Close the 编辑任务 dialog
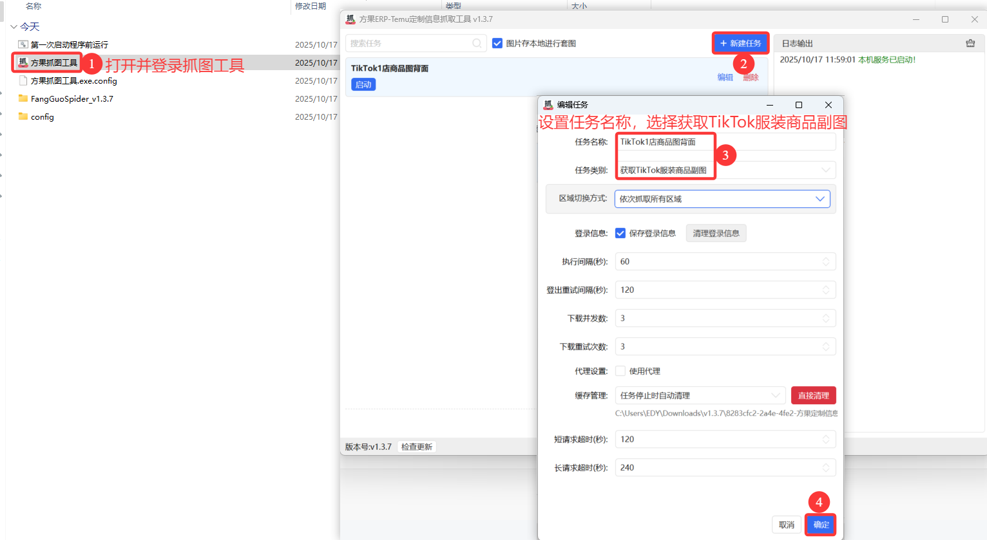Viewport: 987px width, 540px height. pyautogui.click(x=829, y=105)
